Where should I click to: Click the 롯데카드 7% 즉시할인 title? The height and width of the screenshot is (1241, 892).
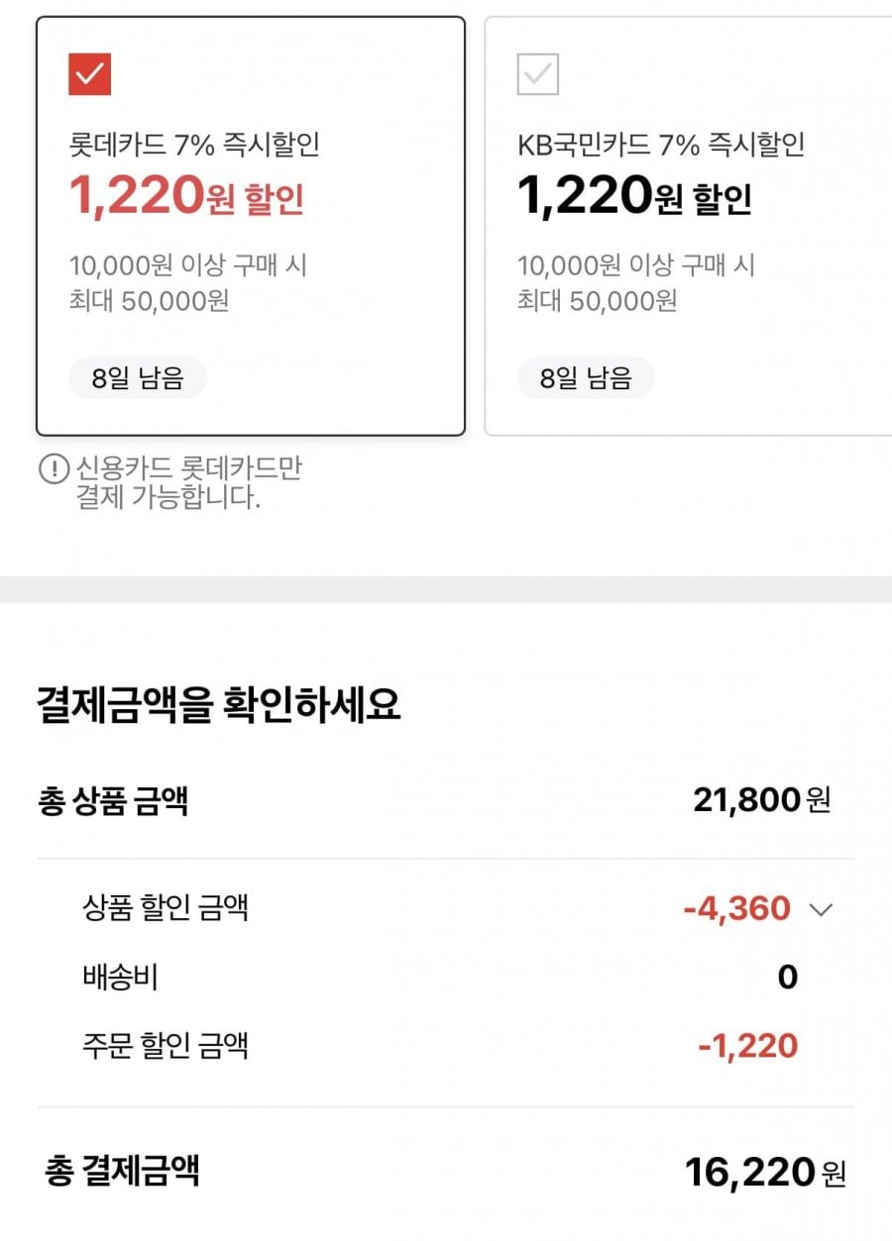(x=194, y=146)
